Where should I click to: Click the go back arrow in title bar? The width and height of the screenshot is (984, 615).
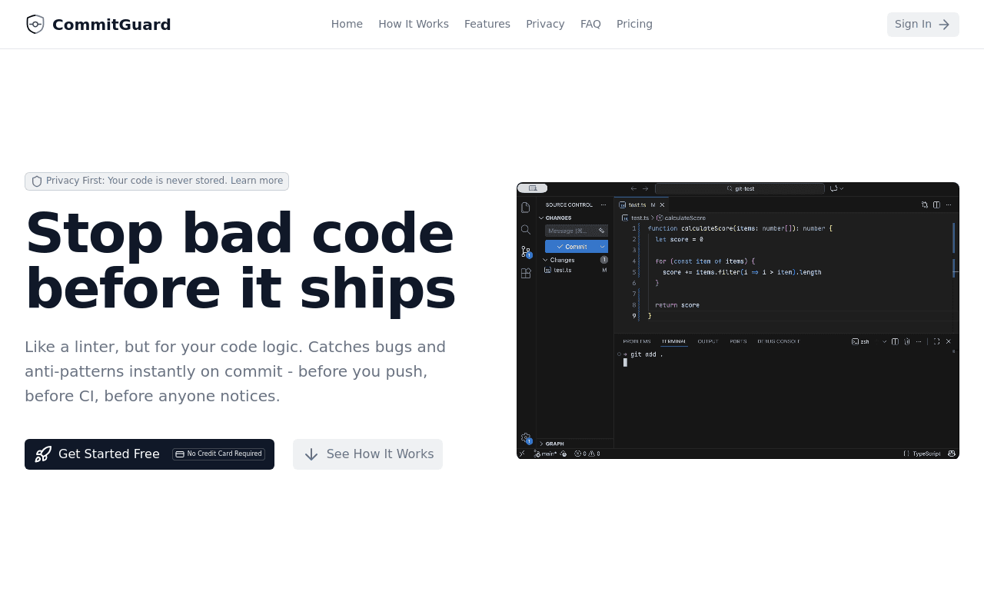pyautogui.click(x=633, y=188)
